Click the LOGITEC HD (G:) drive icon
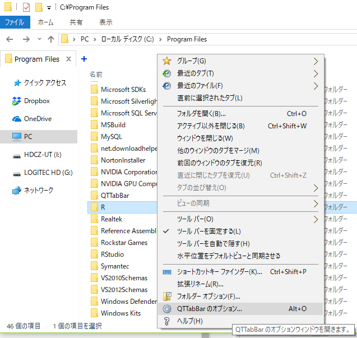Screen dimensions: 357x338 17,174
